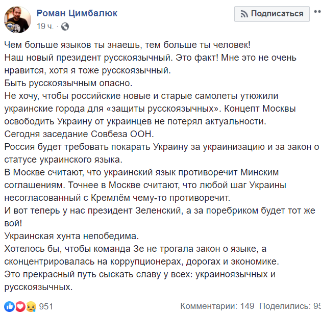This screenshot has width=321, height=314.
Task: Click the final word 'русскоязычных.' of the post
Action: tap(38, 287)
